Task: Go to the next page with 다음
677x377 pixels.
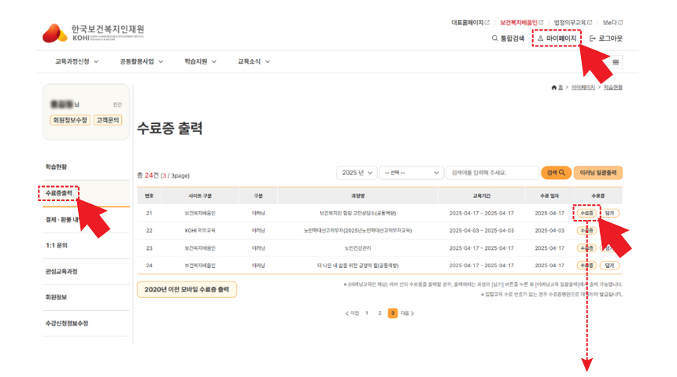Action: (408, 313)
